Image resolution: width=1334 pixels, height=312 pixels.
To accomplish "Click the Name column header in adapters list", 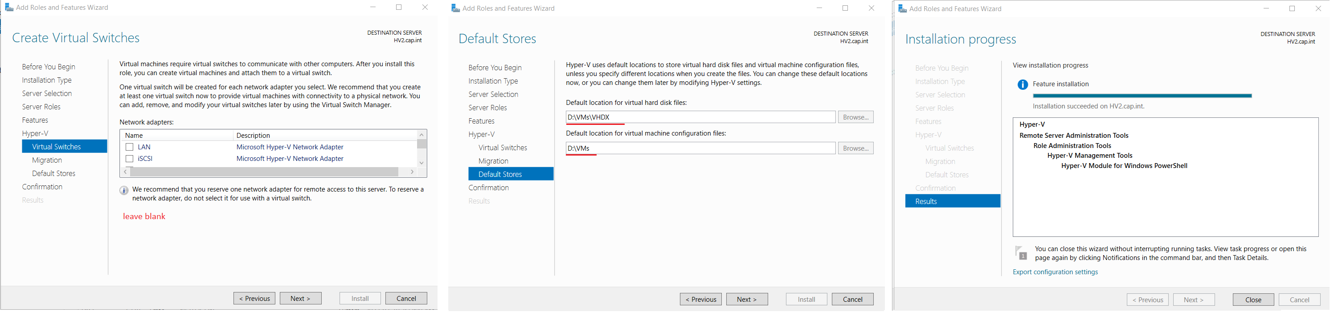I will click(176, 136).
